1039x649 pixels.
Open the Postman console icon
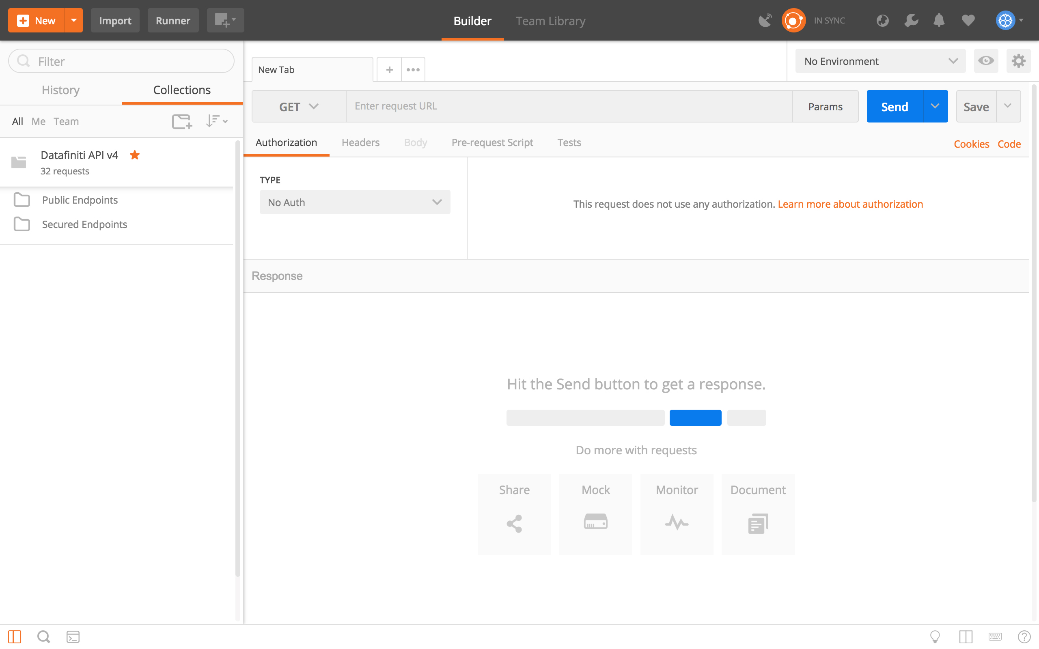pos(73,636)
